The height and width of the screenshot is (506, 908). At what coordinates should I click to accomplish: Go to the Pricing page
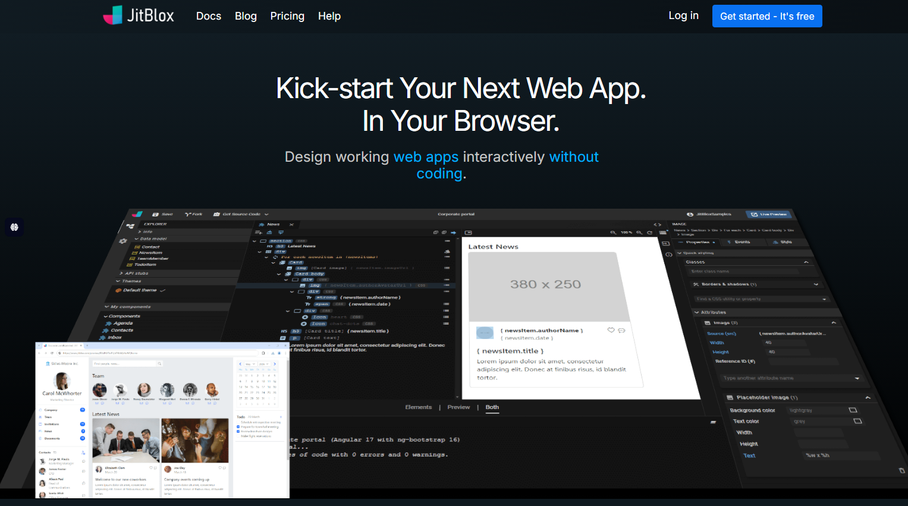tap(287, 16)
